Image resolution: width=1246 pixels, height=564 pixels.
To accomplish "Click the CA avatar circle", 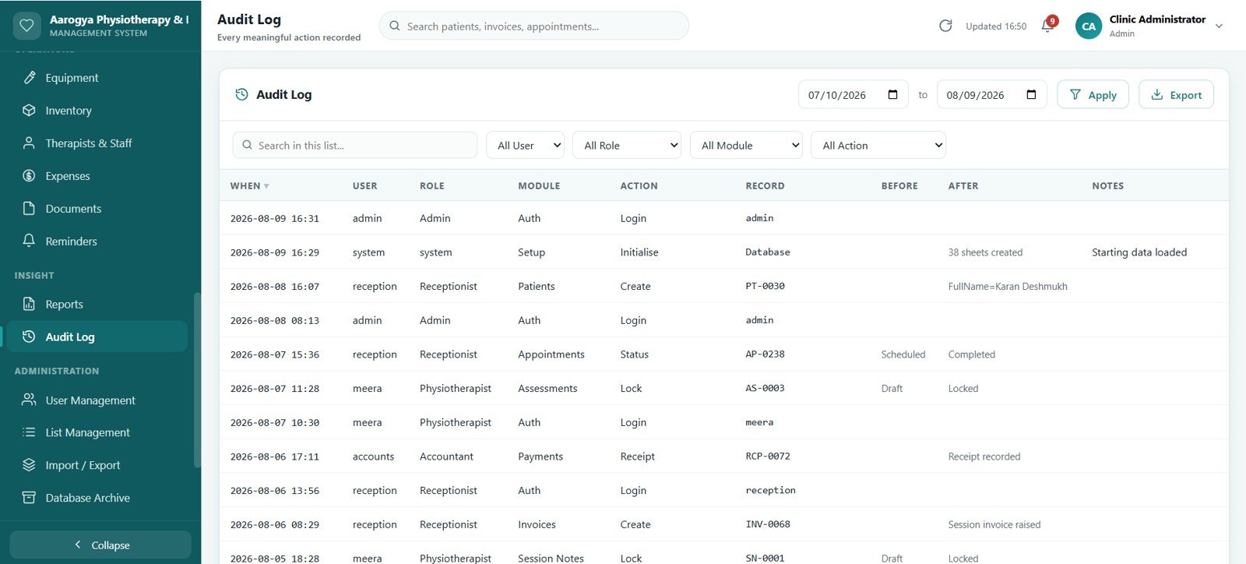I will pos(1089,26).
